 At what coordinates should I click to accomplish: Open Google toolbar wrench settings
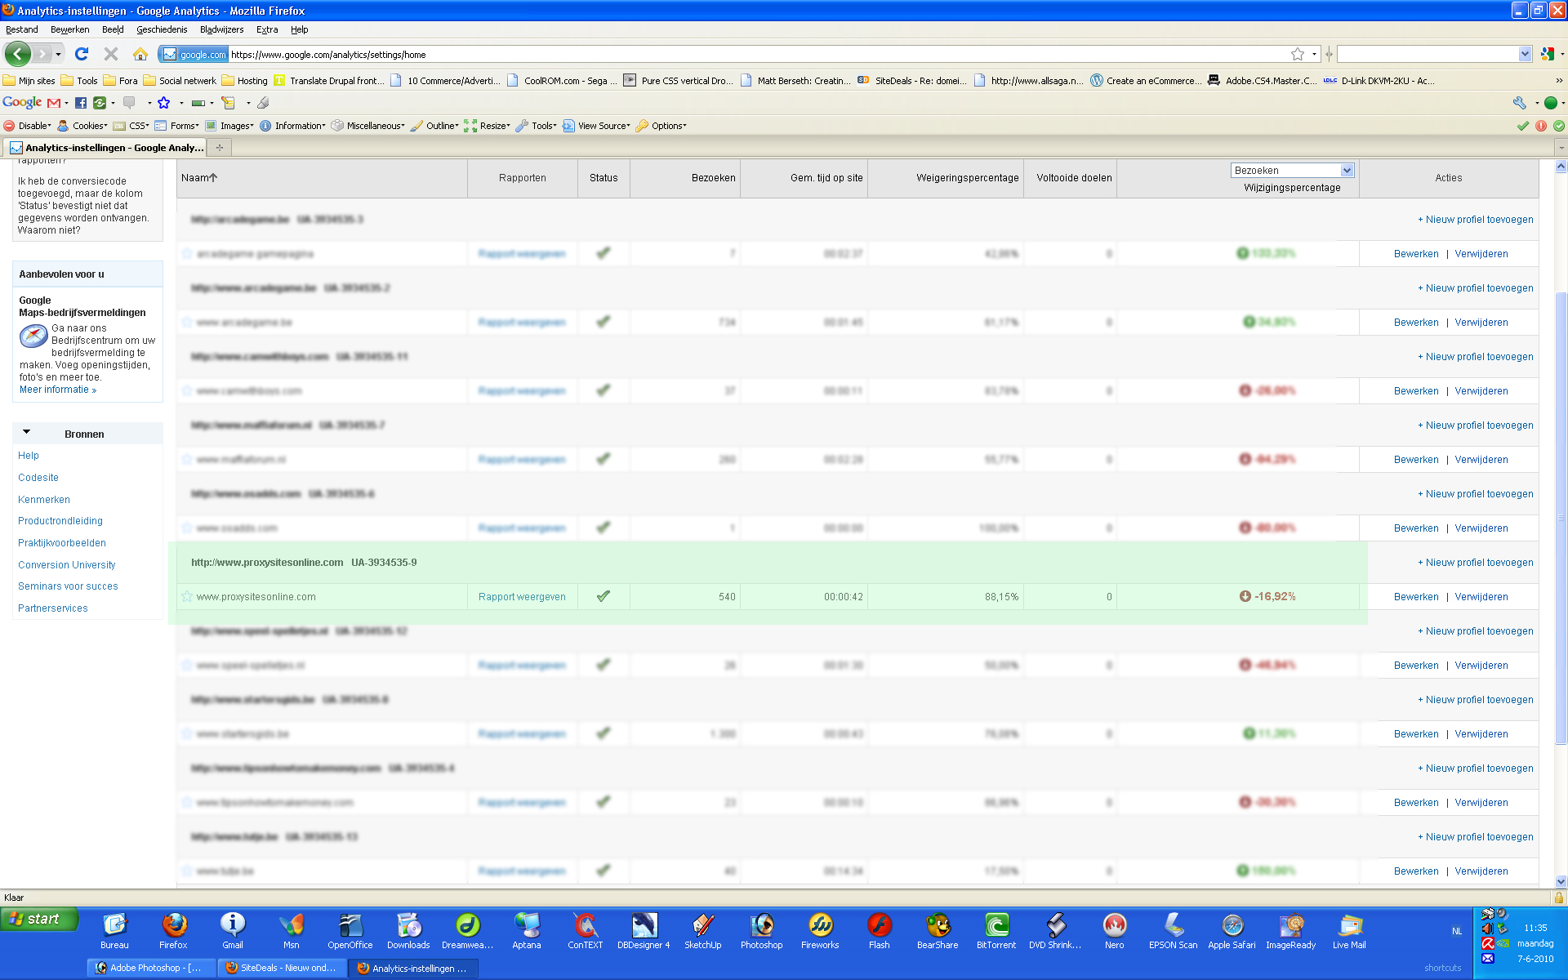[1520, 103]
